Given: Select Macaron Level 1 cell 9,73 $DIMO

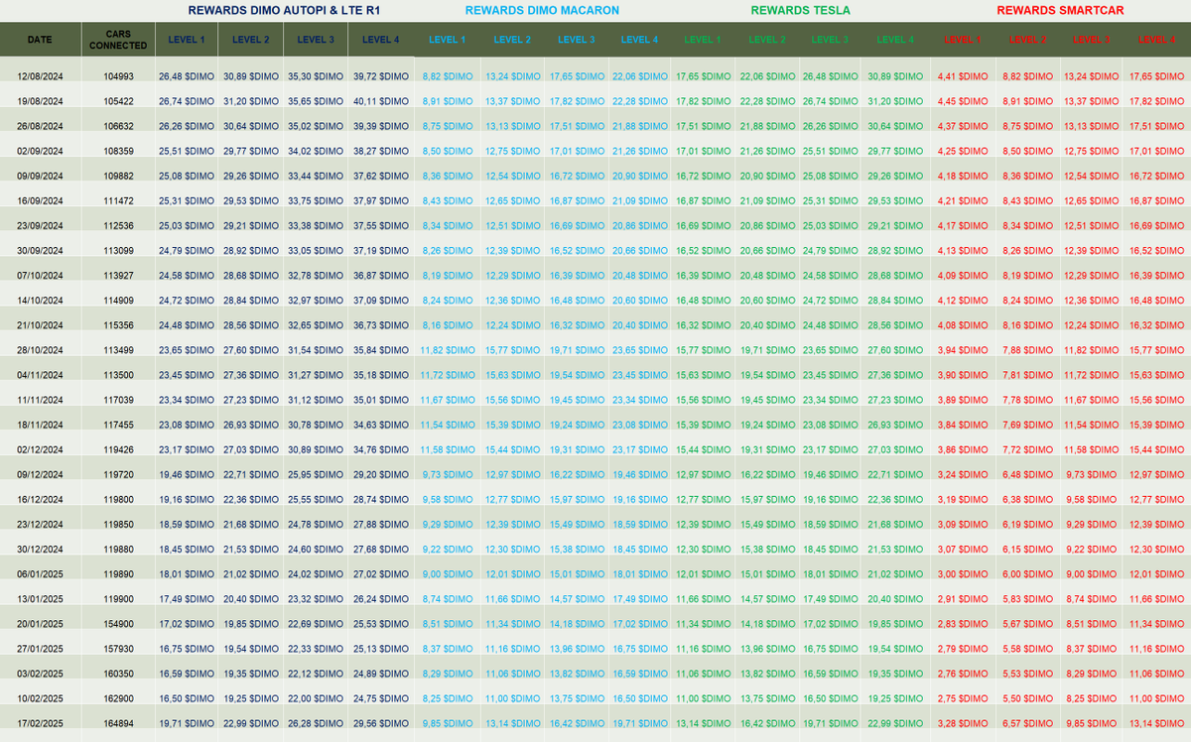Looking at the screenshot, I should [448, 474].
